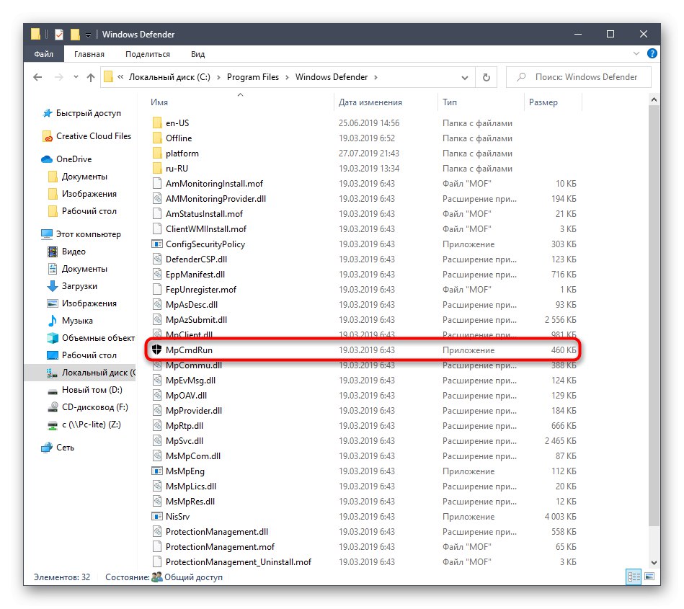Select the MsMpCom.dll file name
Image resolution: width=684 pixels, height=609 pixels.
point(193,456)
